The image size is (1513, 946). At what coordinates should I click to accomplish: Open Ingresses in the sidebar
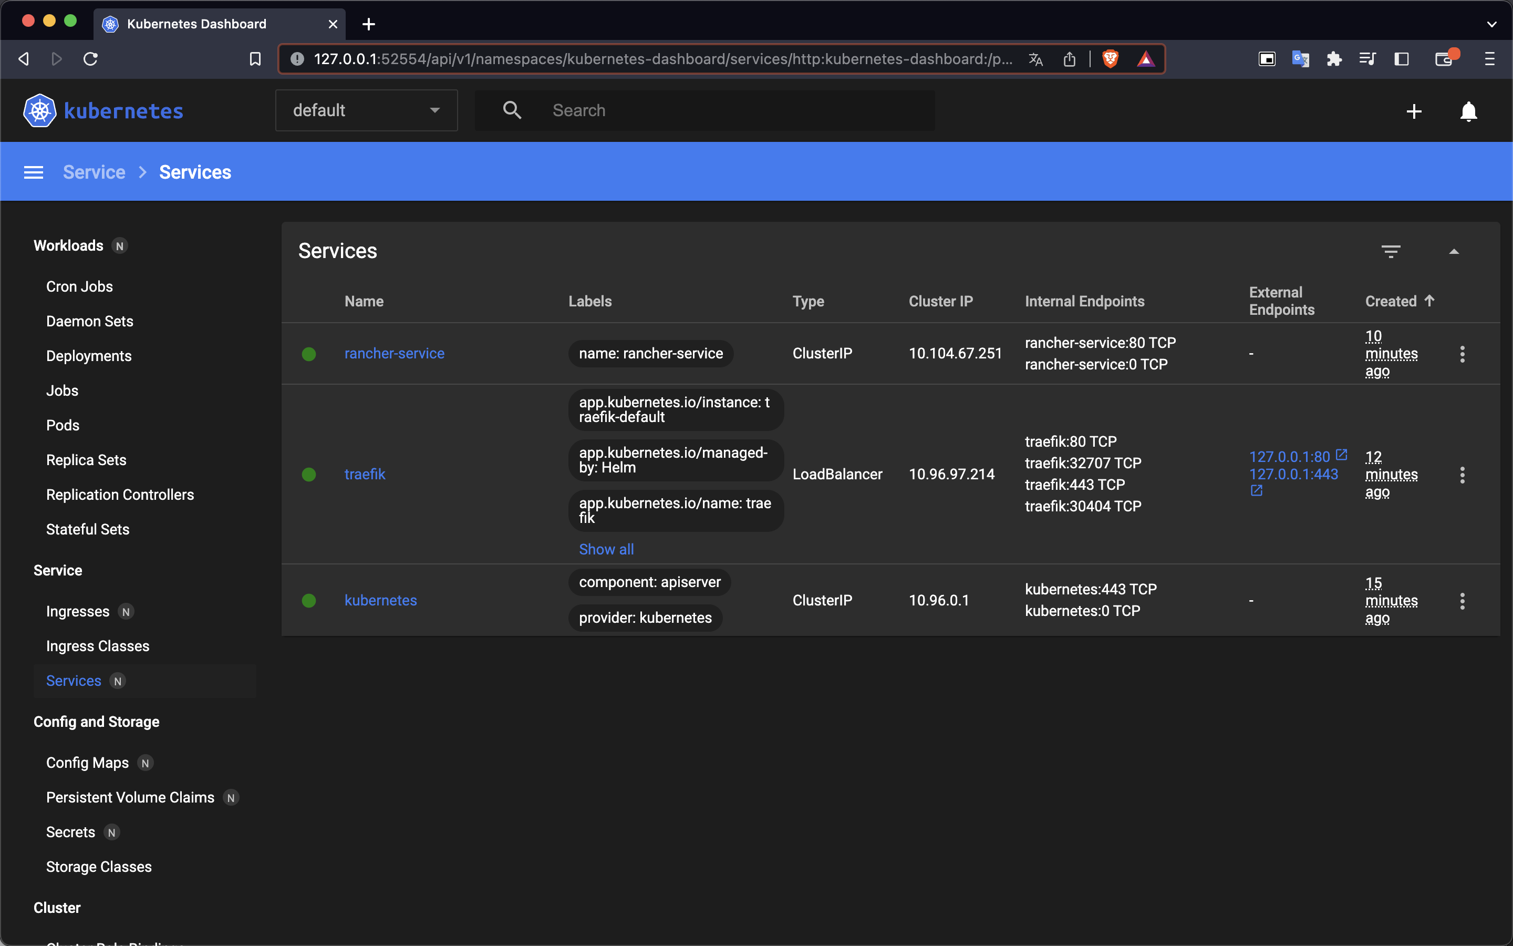tap(78, 611)
